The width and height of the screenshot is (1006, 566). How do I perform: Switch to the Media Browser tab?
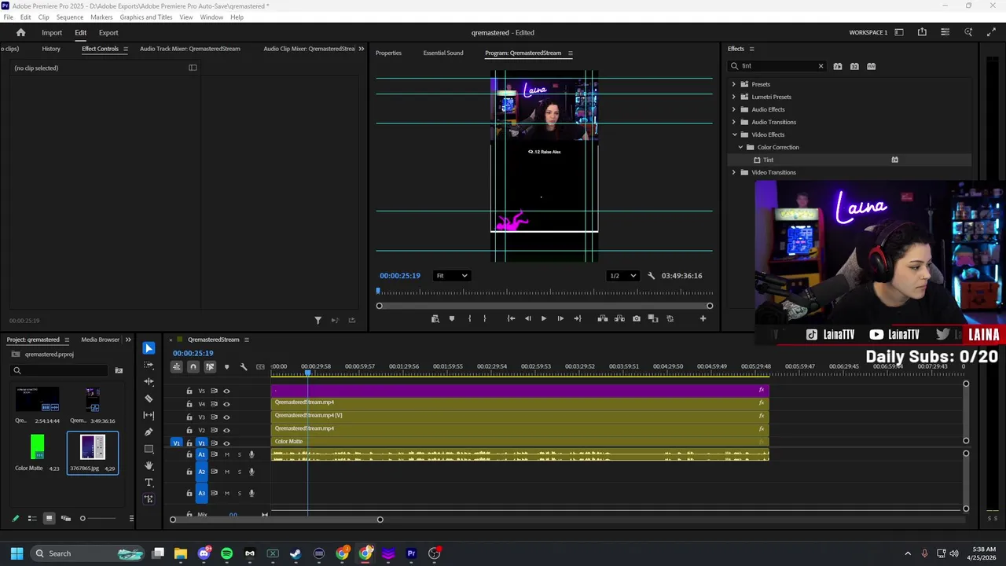click(x=100, y=340)
